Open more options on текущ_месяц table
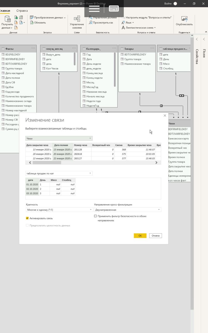 (x=74, y=48)
